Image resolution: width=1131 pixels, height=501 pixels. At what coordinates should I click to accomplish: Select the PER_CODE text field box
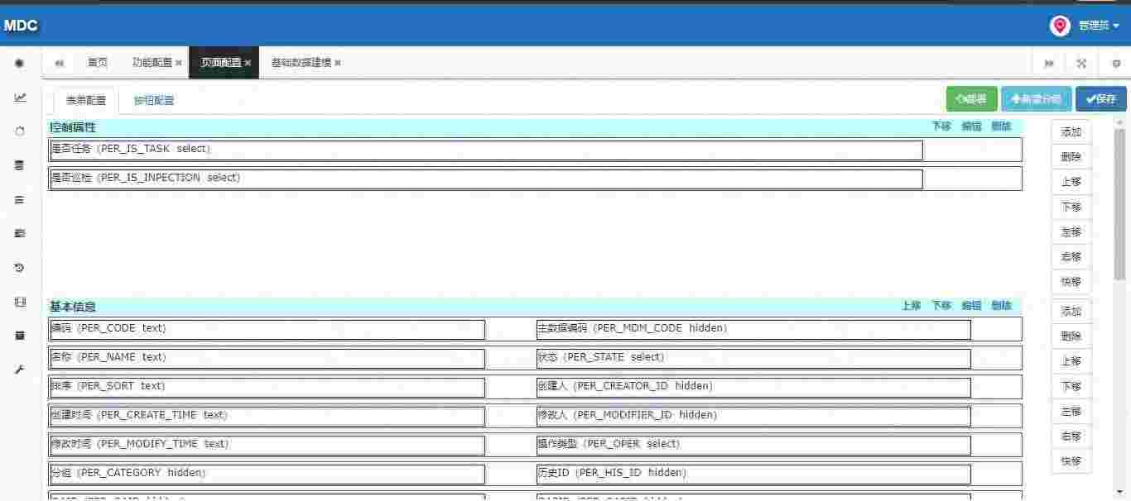click(x=267, y=329)
